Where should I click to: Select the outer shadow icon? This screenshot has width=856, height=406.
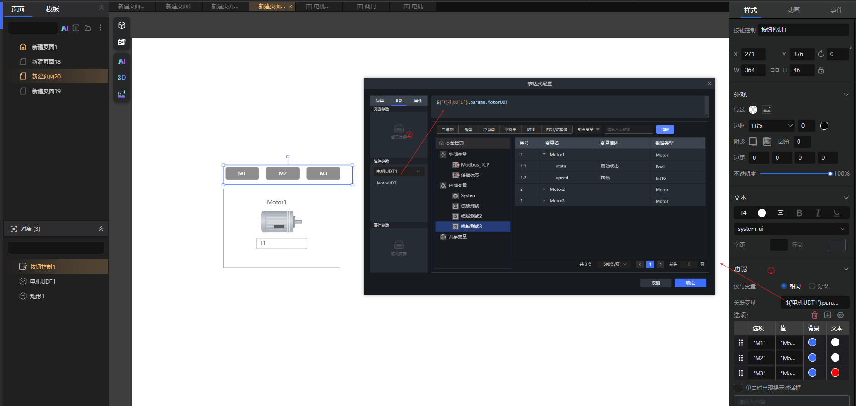[753, 141]
